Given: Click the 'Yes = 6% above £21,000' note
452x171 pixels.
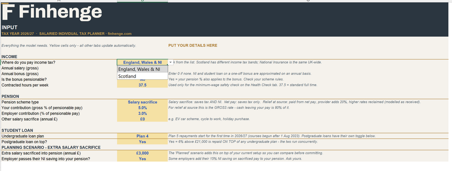Looking at the screenshot, I should pos(243,141).
